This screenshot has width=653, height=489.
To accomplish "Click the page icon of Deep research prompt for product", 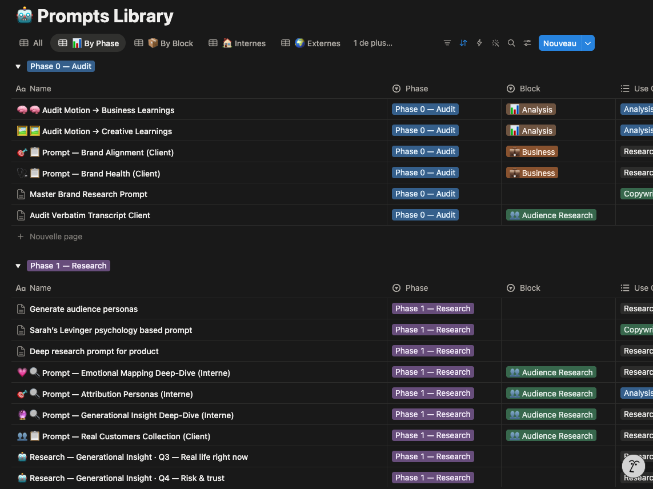I will 21,351.
